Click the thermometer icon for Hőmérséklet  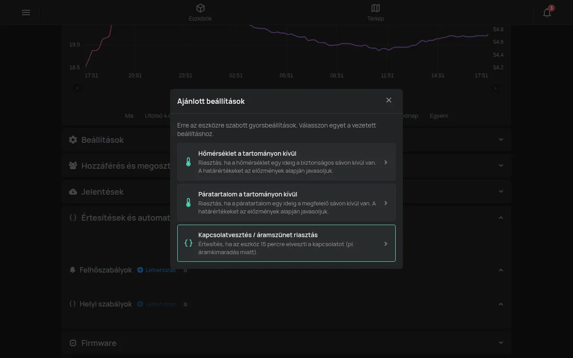coord(188,162)
